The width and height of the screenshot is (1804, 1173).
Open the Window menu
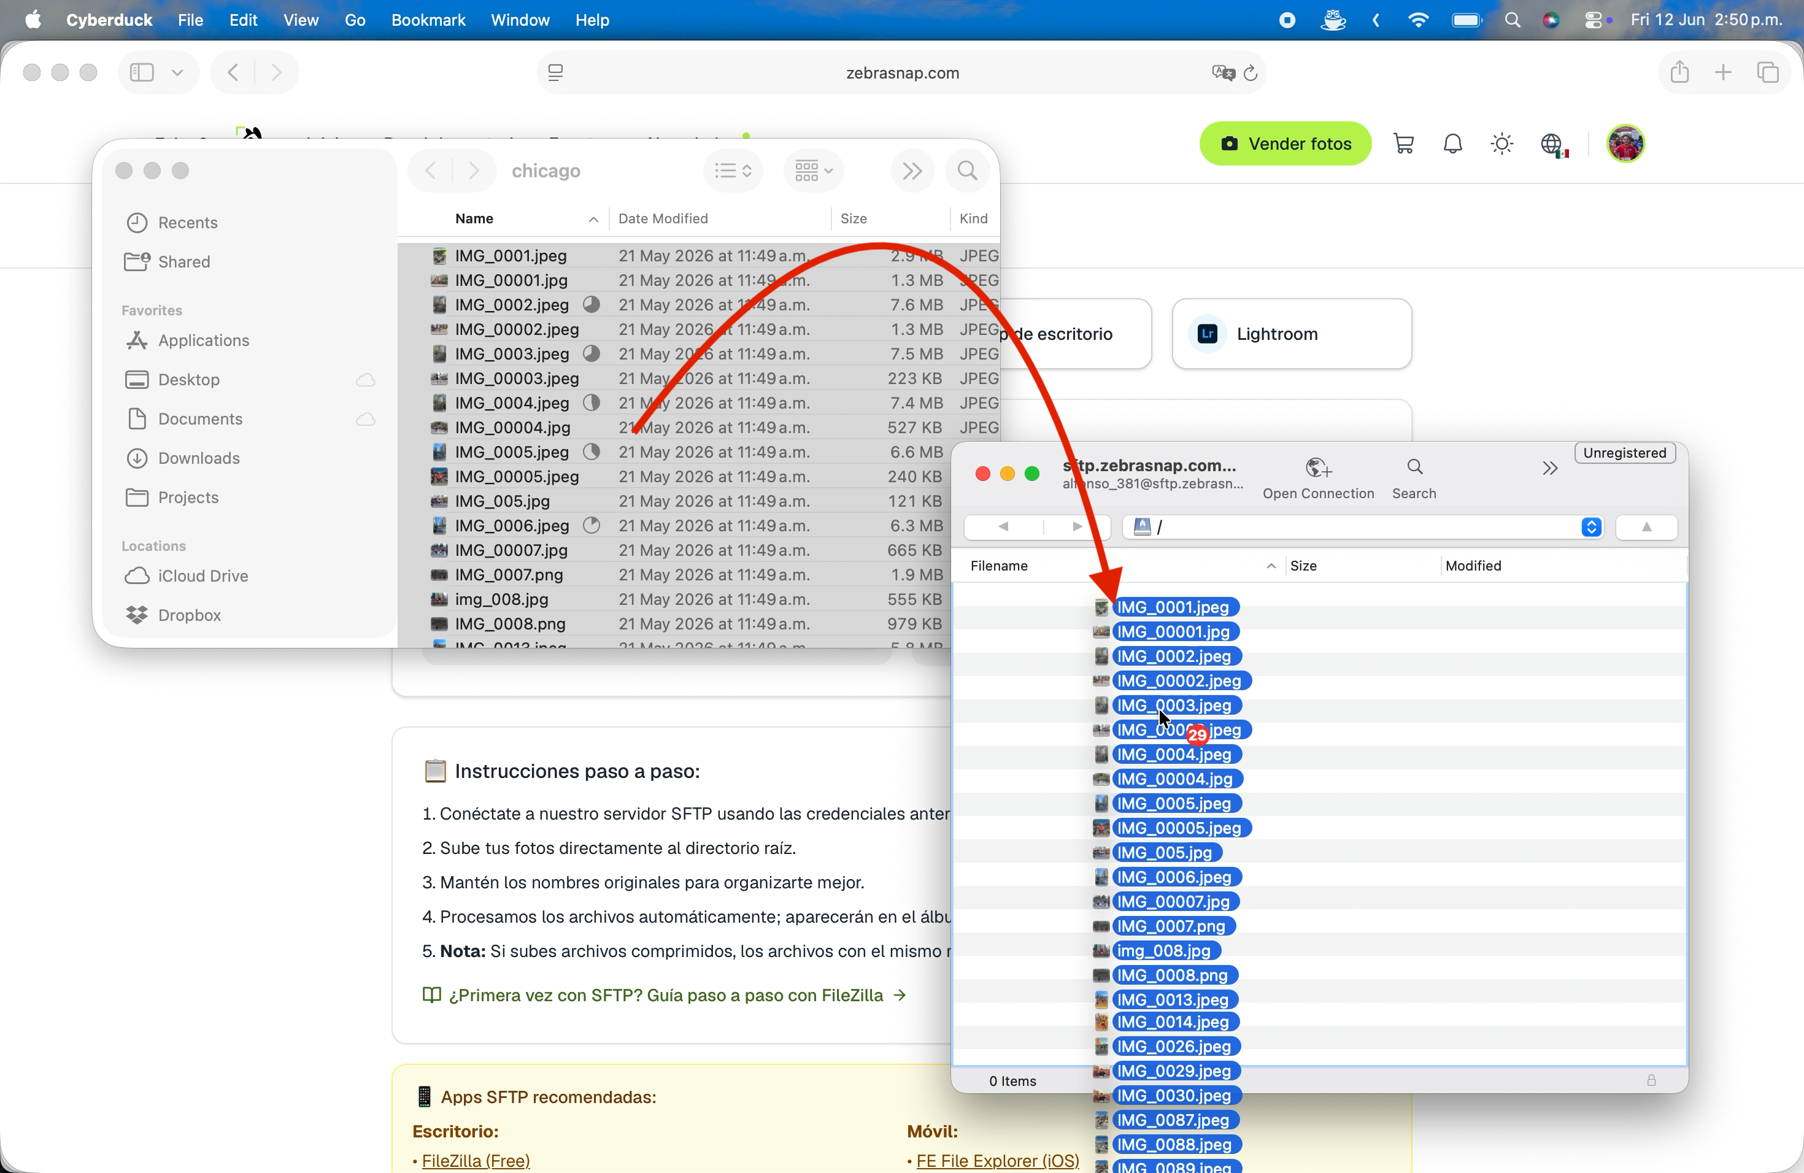click(520, 20)
